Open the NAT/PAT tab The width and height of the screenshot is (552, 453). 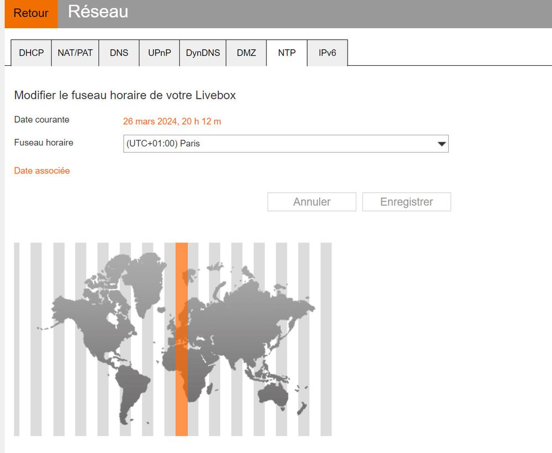click(75, 53)
